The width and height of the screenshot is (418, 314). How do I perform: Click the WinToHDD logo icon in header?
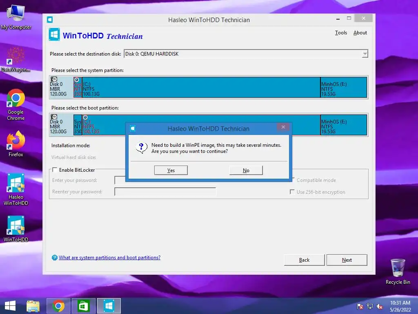click(54, 34)
